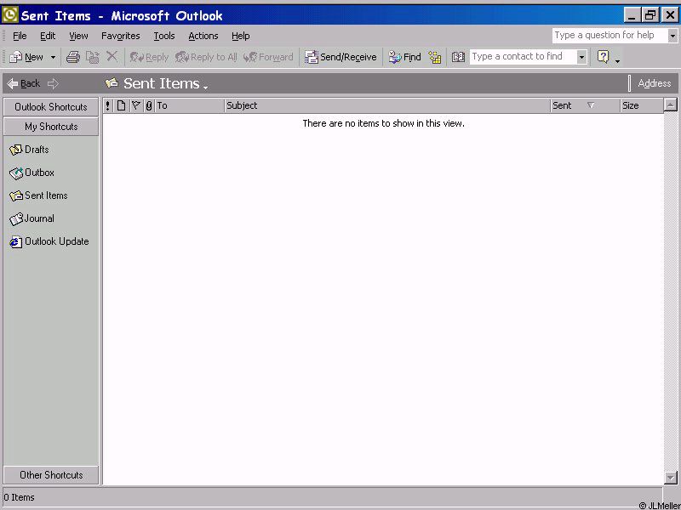Open the New item dropdown arrow
Viewport: 681px width, 510px height.
tap(53, 57)
